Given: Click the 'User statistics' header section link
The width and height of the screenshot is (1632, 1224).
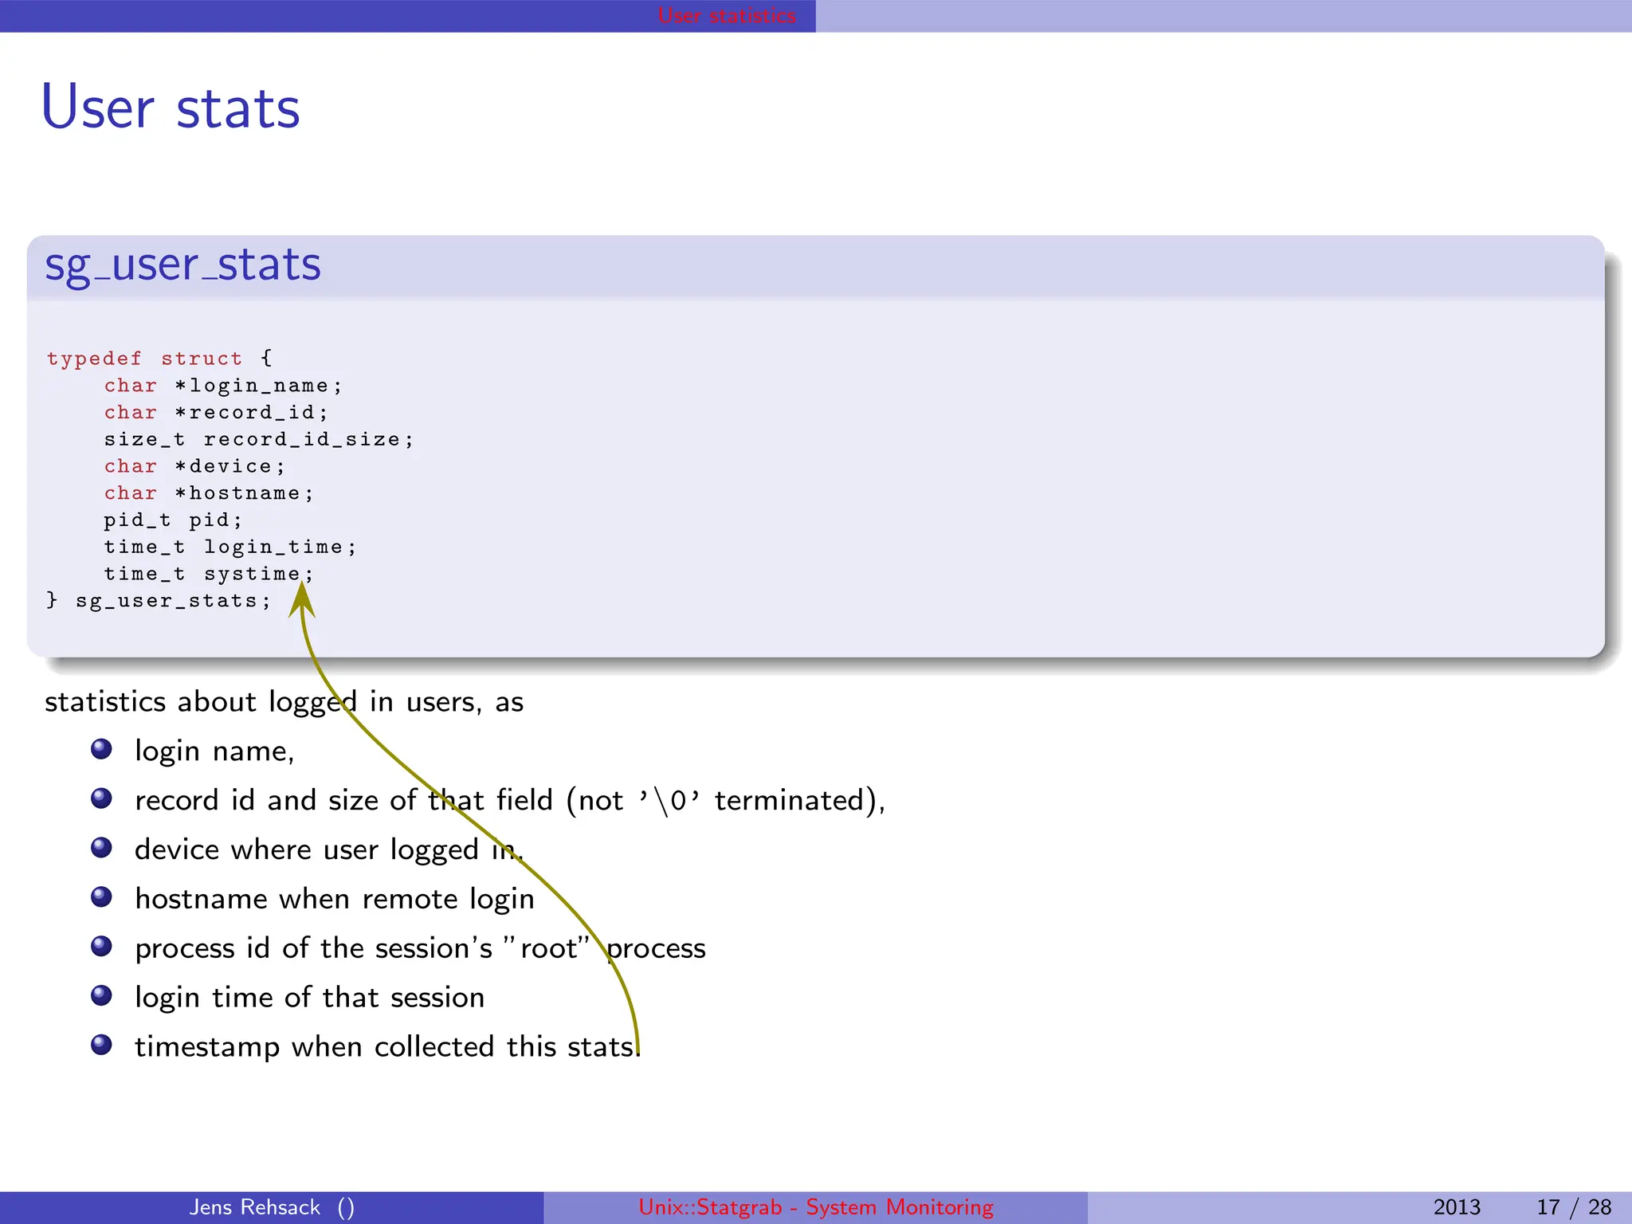Looking at the screenshot, I should tap(726, 15).
